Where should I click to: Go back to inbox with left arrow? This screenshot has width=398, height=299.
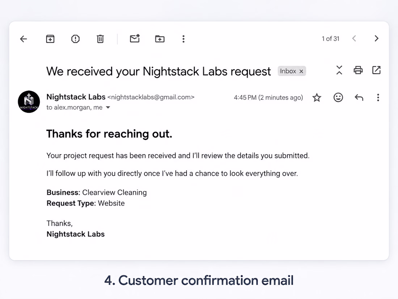pyautogui.click(x=24, y=39)
